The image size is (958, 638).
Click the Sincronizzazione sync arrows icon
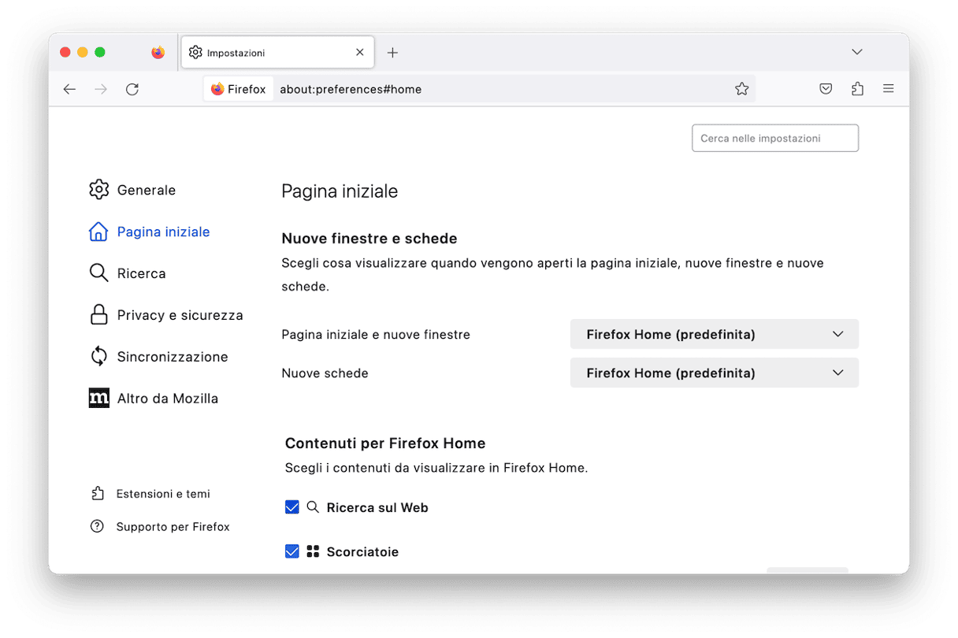(x=98, y=357)
